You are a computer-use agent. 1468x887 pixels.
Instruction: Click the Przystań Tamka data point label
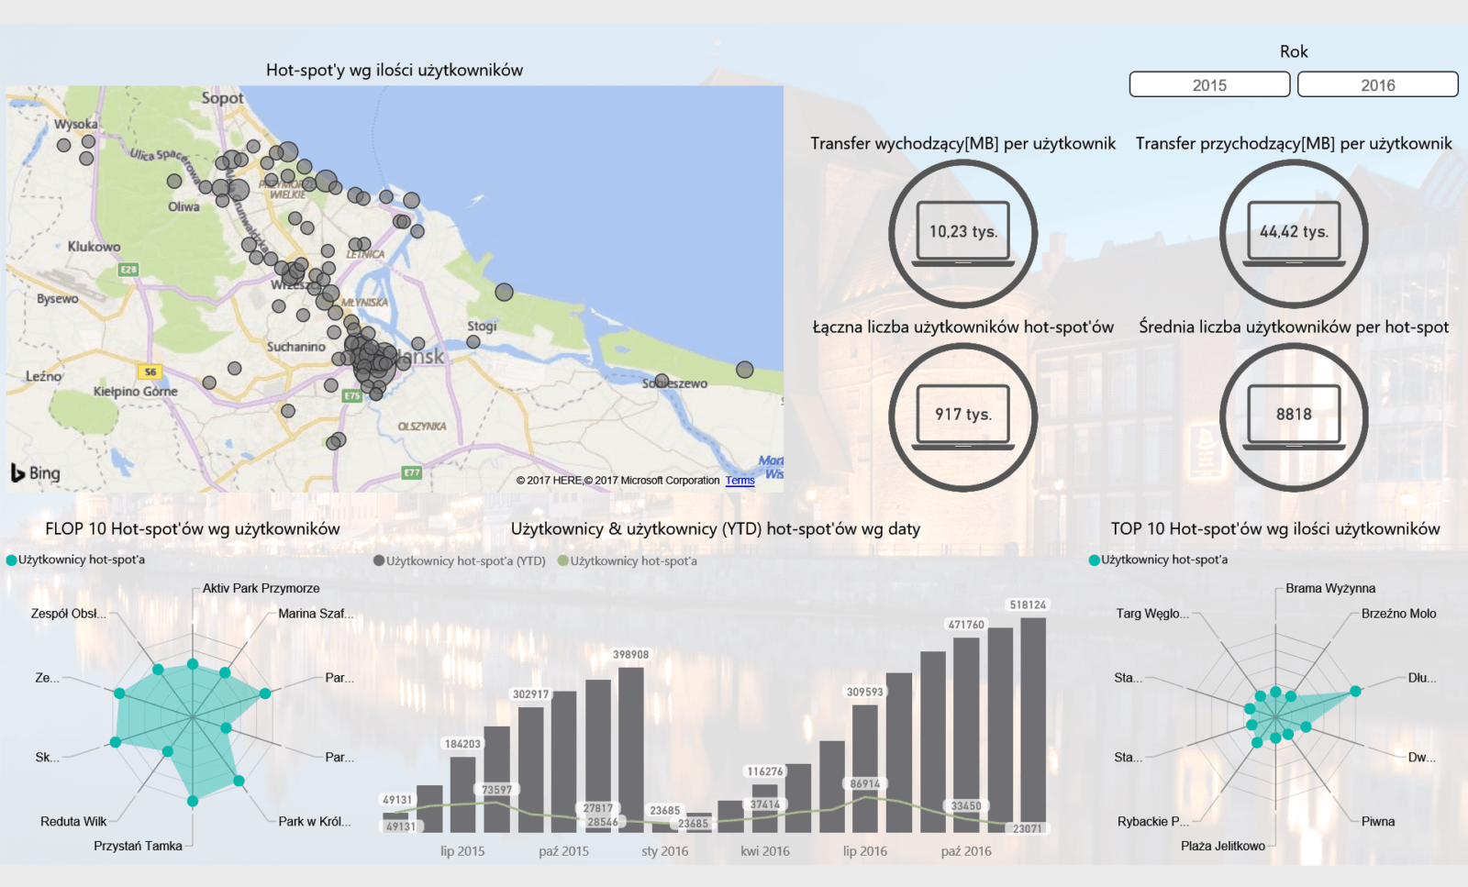click(138, 846)
